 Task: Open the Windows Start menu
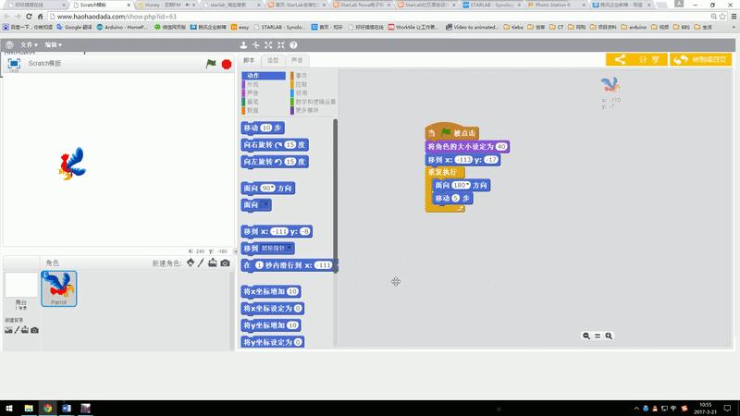click(x=9, y=408)
